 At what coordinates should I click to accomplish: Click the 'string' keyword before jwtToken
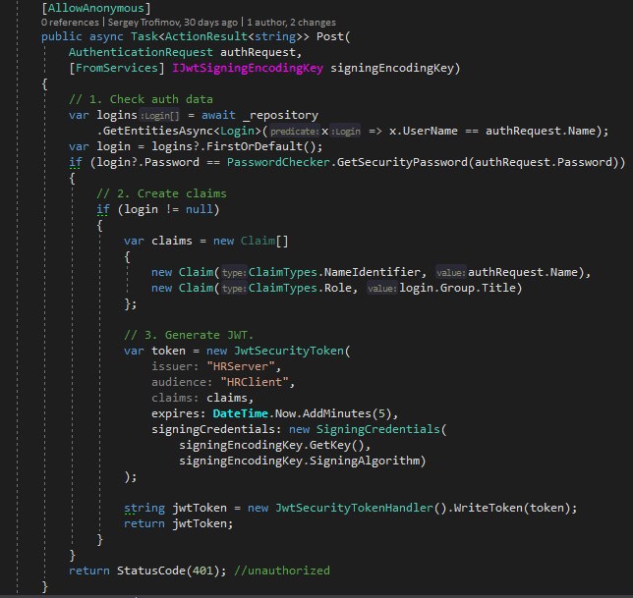(x=144, y=508)
